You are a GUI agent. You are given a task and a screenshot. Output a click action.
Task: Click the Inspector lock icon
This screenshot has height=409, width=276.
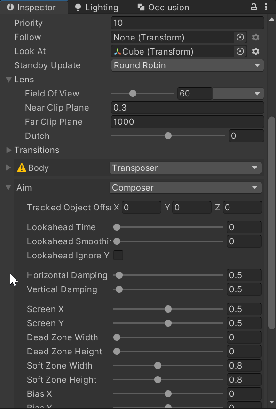253,7
